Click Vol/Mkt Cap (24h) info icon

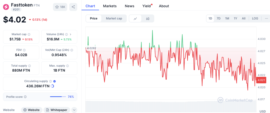72,50
